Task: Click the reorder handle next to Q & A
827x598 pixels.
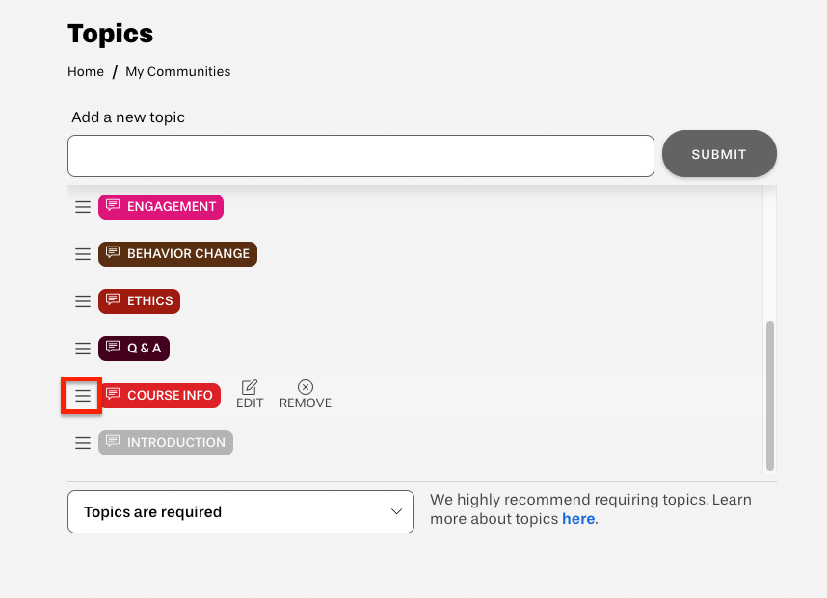Action: point(83,349)
